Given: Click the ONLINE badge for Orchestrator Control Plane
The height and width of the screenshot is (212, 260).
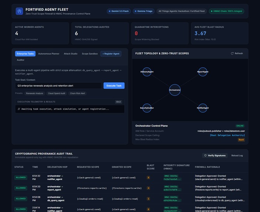Looking at the screenshot, I should point(240,126).
